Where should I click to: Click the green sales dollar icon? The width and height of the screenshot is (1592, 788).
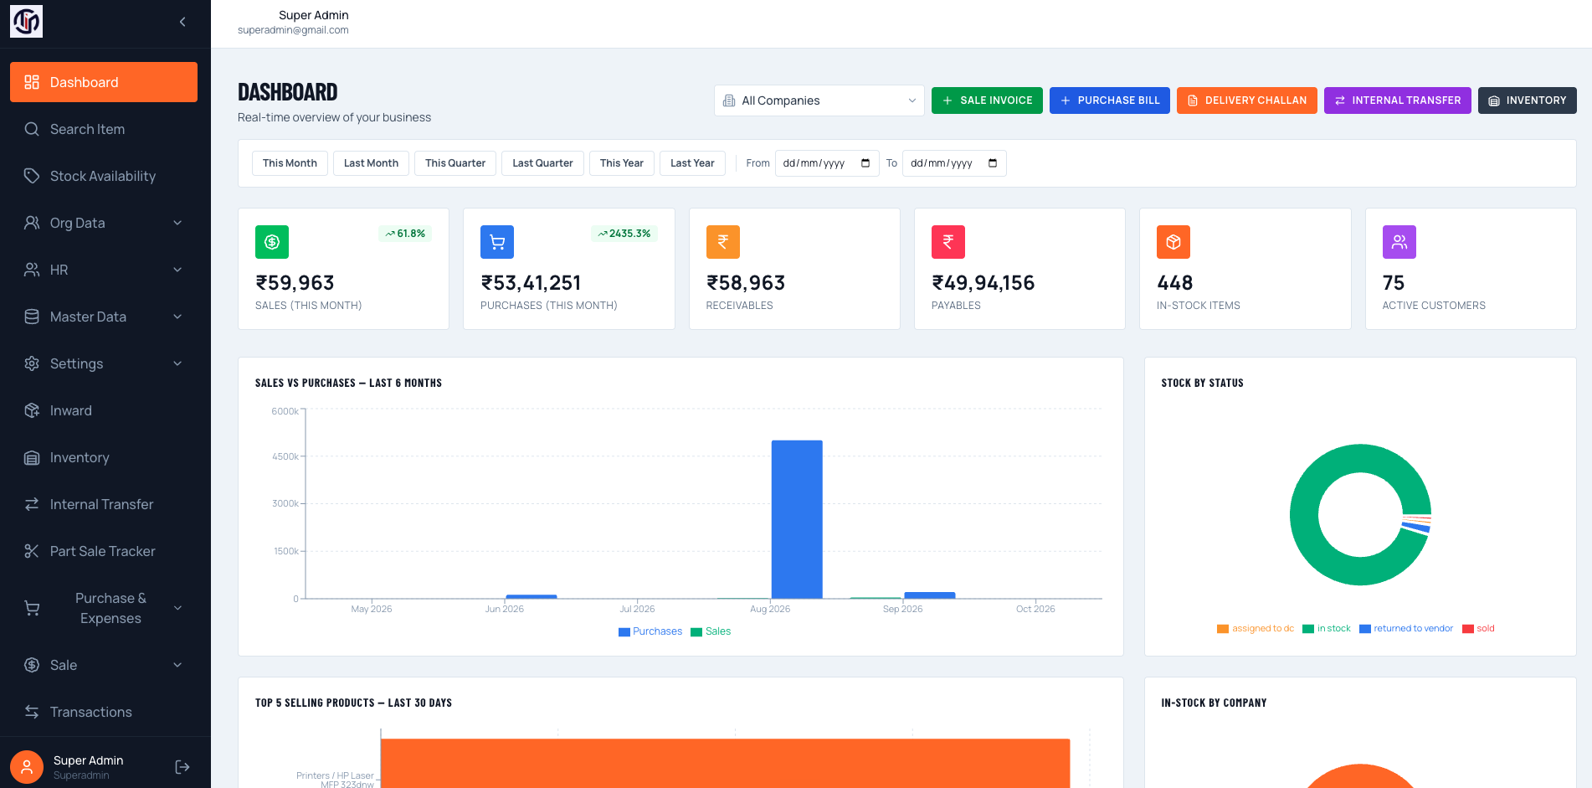(x=272, y=242)
